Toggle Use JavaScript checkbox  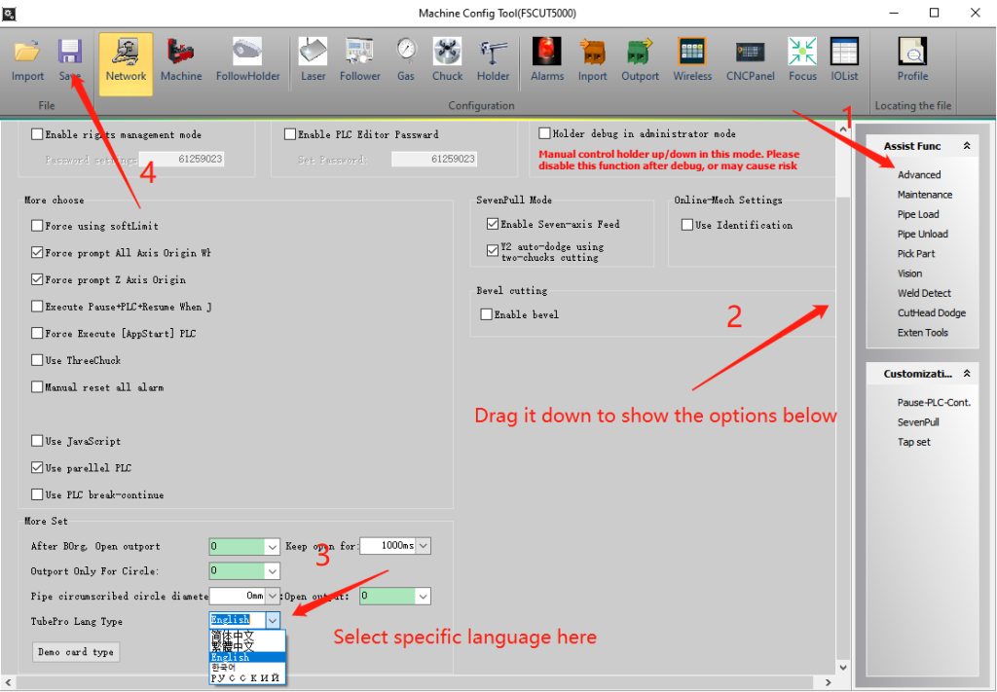click(x=37, y=441)
